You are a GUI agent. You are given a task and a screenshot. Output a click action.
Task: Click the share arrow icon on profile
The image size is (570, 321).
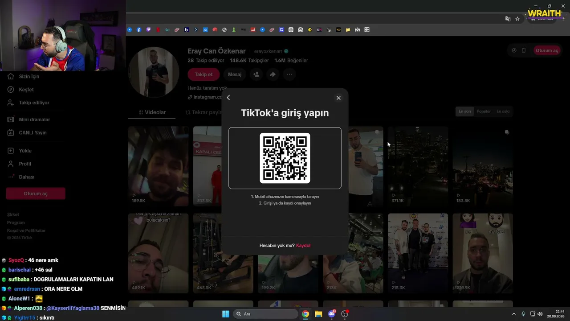pos(273,74)
